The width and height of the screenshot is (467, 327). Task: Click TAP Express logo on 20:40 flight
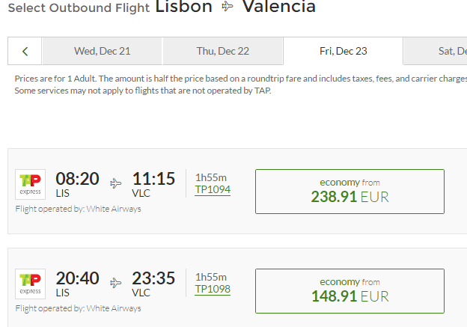[x=31, y=284]
